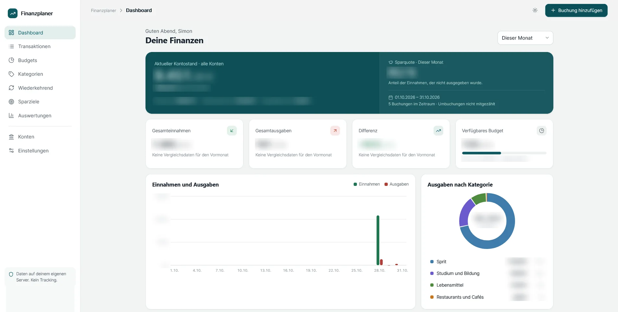Click the Wiederkehrend sidebar label
The width and height of the screenshot is (618, 312).
click(x=35, y=88)
